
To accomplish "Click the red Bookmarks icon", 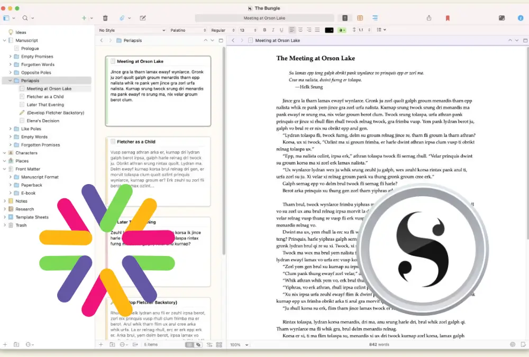I will tap(448, 18).
